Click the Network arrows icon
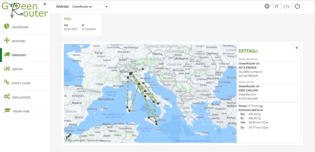315x152 pixels. (7, 40)
